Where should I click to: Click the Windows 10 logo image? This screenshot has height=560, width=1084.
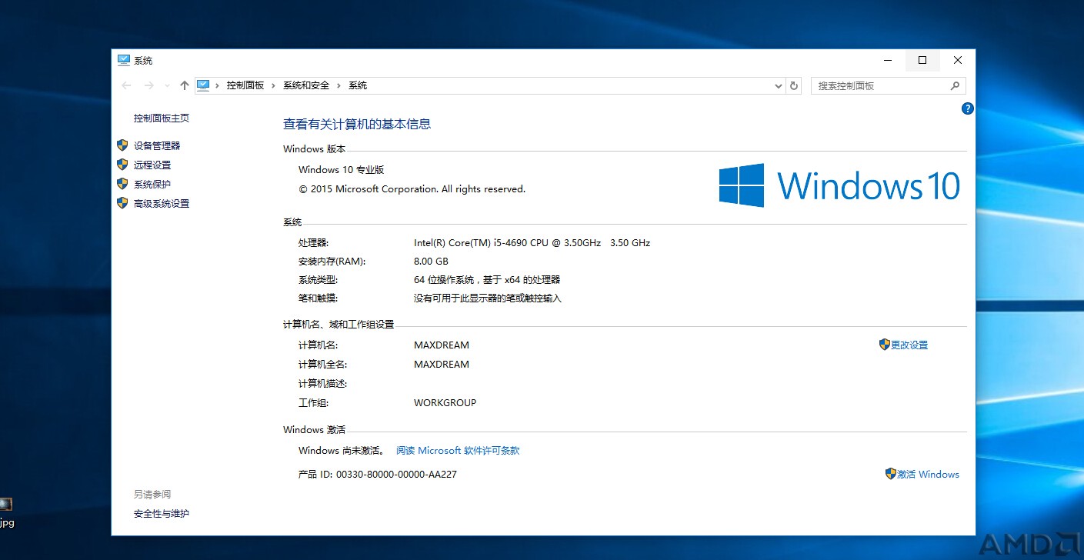839,185
